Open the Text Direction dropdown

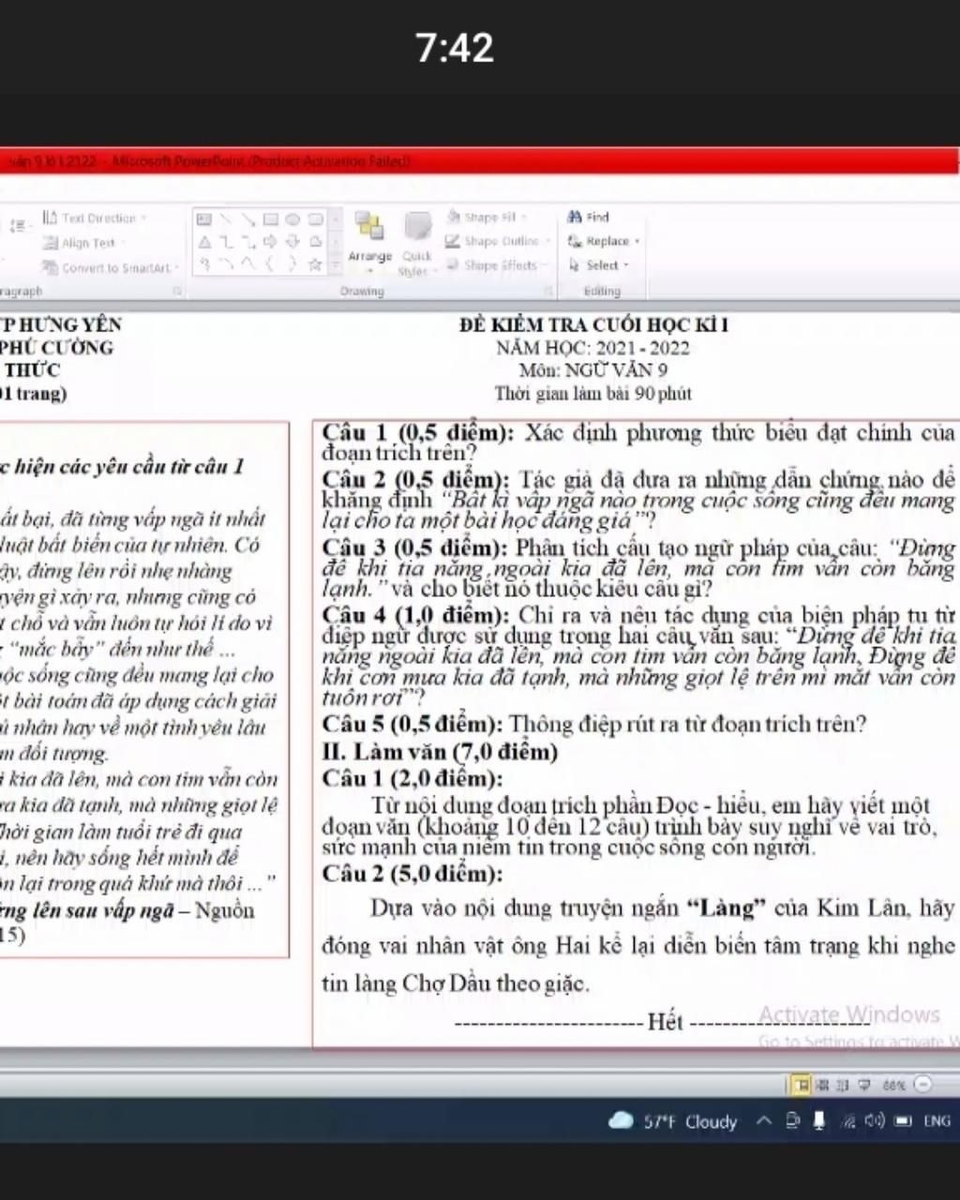click(x=95, y=218)
